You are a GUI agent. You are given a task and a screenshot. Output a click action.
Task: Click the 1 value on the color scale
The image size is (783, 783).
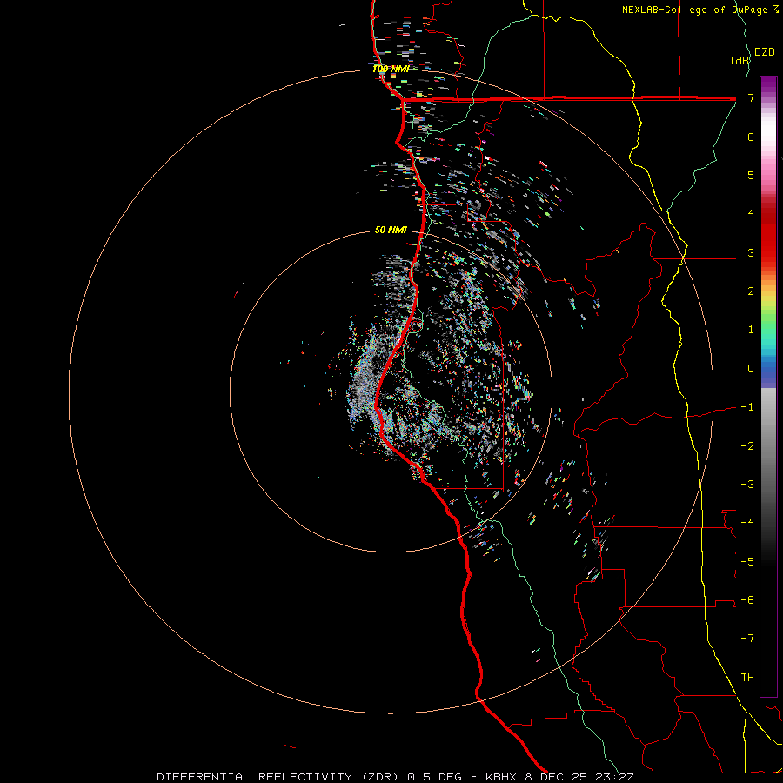click(x=751, y=330)
